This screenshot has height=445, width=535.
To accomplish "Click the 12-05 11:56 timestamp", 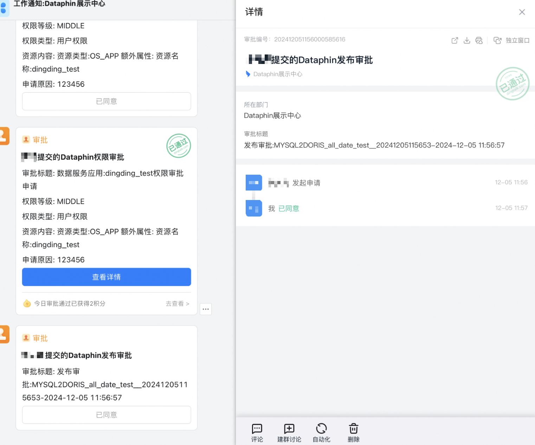I will pyautogui.click(x=511, y=182).
